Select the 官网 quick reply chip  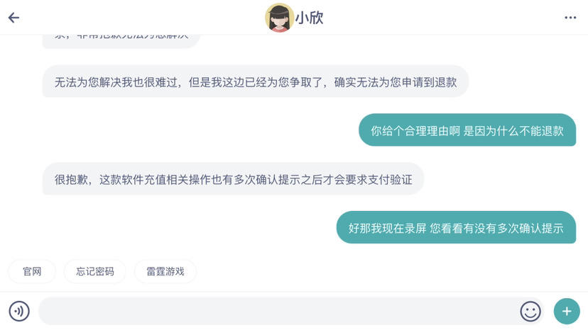pos(32,271)
